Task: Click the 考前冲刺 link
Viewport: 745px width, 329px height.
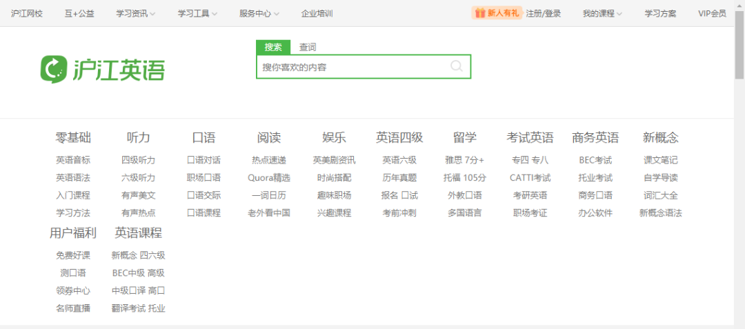Action: (x=399, y=212)
